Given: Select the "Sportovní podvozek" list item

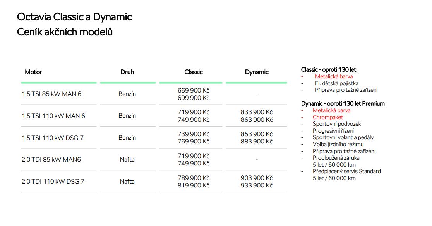Looking at the screenshot, I should [336, 124].
